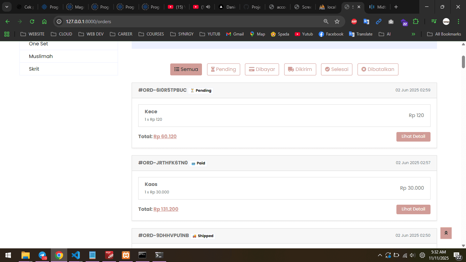Click the Dibatalkan cancel icon filter
The image size is (466, 262).
coord(364,69)
